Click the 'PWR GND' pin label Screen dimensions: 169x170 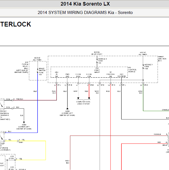(67, 75)
